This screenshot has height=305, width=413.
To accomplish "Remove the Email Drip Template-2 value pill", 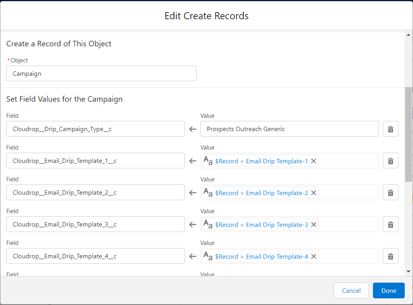I will tap(313, 193).
